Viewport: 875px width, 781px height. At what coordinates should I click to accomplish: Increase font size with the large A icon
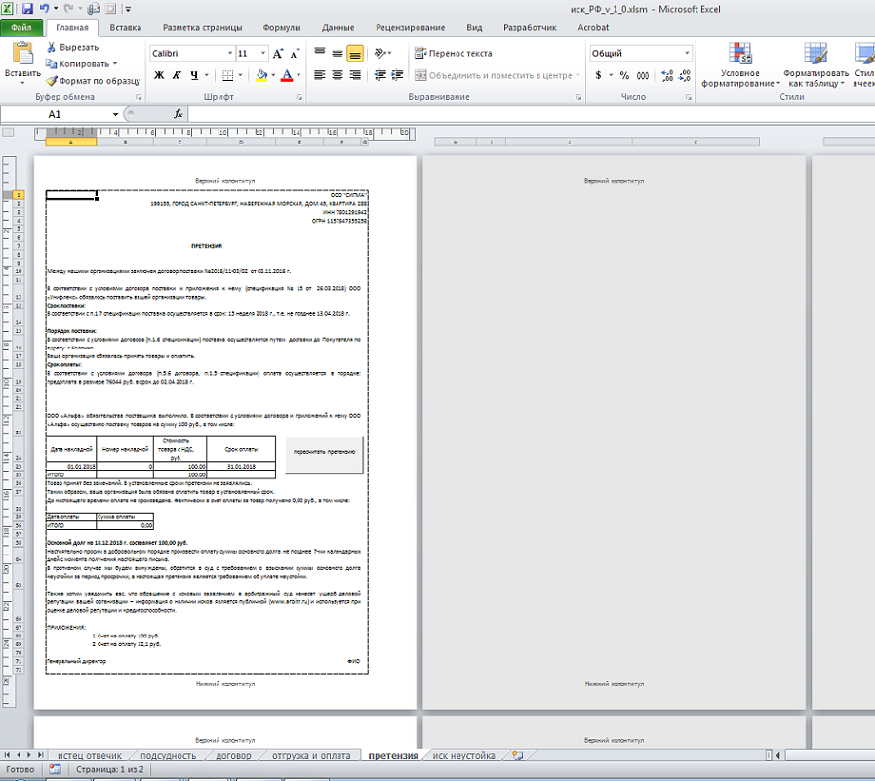pos(278,54)
